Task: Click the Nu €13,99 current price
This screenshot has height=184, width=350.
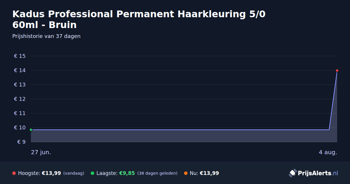Action: (x=209, y=173)
